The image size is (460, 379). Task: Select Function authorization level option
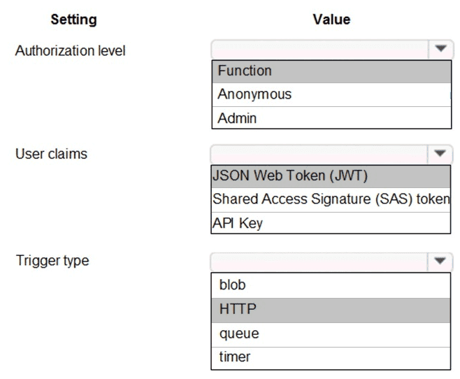[331, 71]
